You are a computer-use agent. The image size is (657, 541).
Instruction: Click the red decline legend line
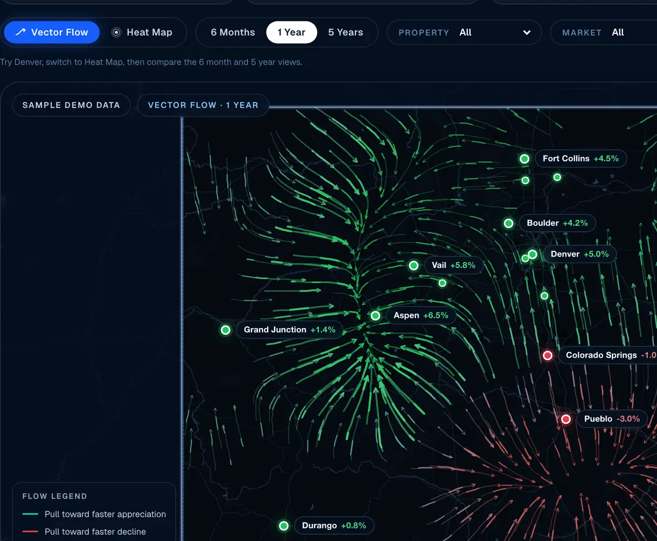click(30, 532)
